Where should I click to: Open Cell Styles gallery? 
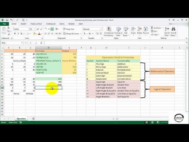point(126,32)
